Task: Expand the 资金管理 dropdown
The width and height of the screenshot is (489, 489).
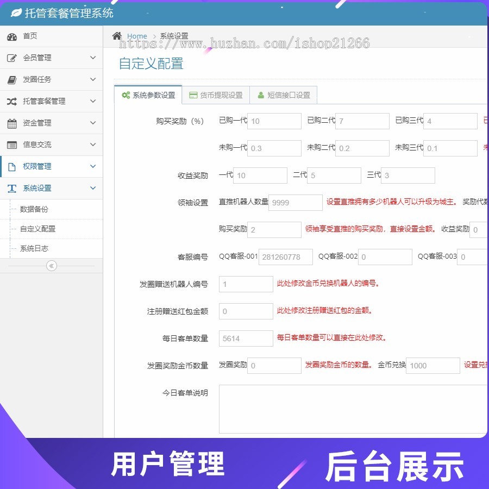Action: [92, 123]
